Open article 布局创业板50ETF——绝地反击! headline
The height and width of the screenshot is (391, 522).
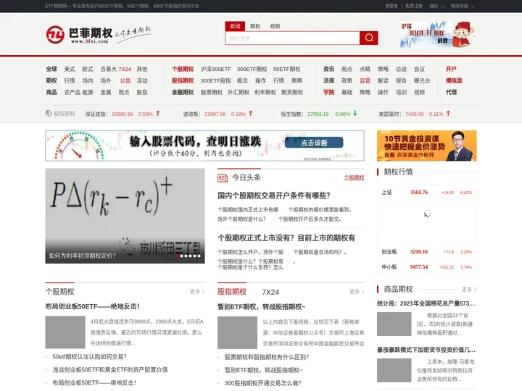tap(93, 306)
